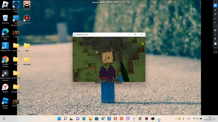Open microphone tray icon

coord(183,119)
